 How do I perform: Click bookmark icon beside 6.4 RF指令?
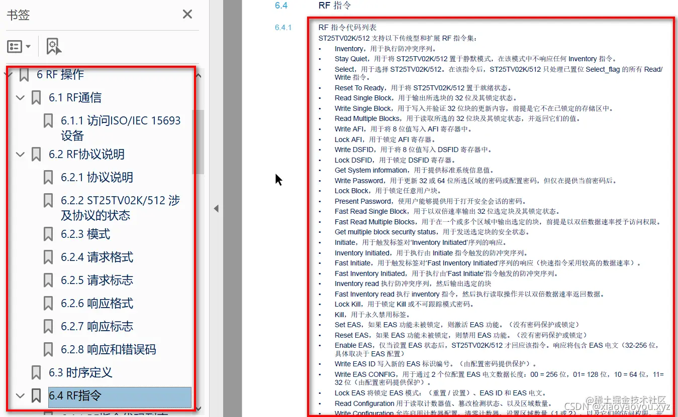36,395
